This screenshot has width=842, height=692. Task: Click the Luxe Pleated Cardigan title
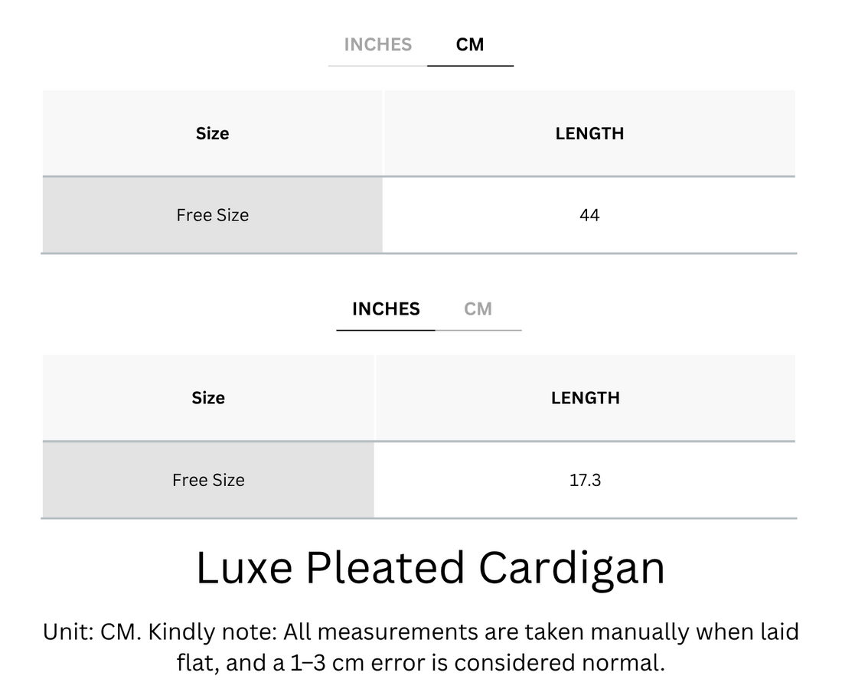pos(431,568)
